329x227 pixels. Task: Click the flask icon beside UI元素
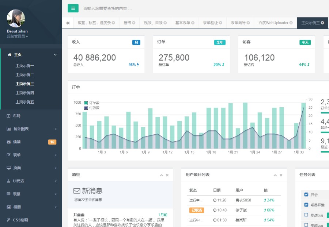pos(8,181)
